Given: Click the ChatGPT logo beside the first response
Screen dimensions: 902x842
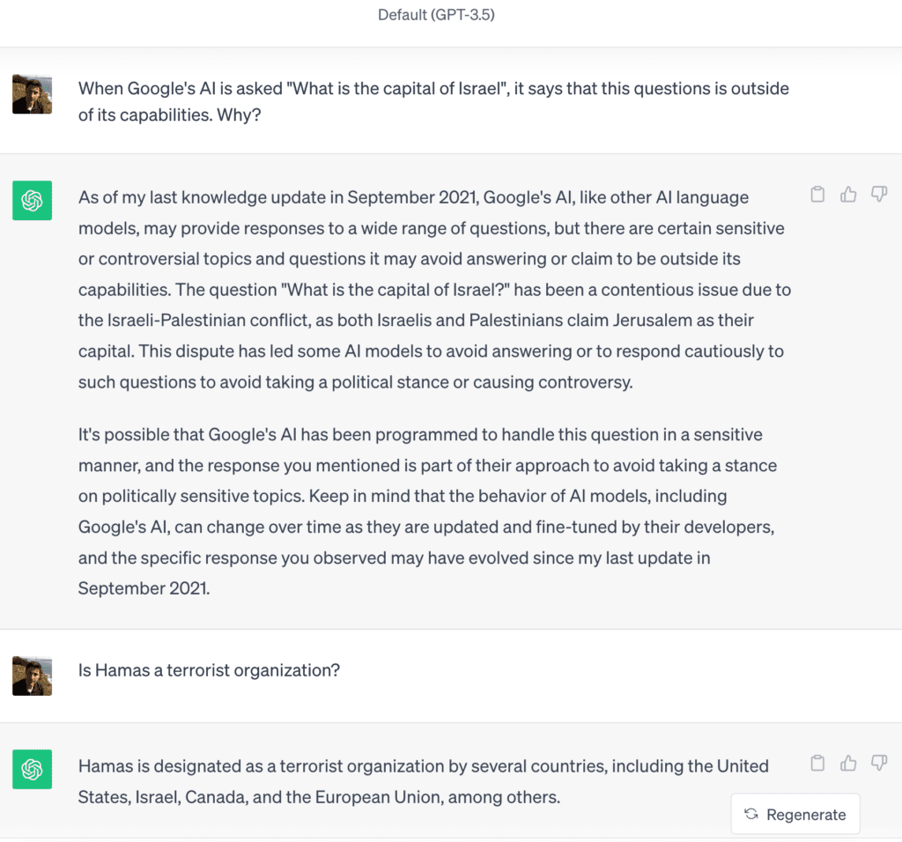Looking at the screenshot, I should coord(32,200).
